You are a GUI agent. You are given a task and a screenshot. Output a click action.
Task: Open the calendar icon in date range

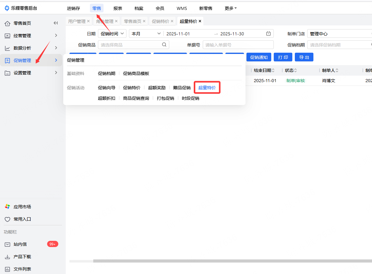click(268, 33)
